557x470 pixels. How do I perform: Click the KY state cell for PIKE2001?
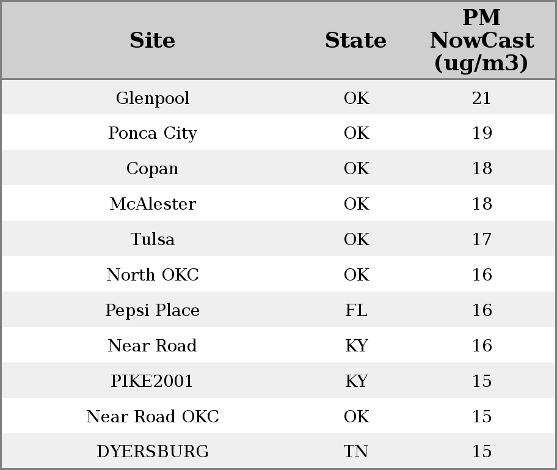[356, 381]
